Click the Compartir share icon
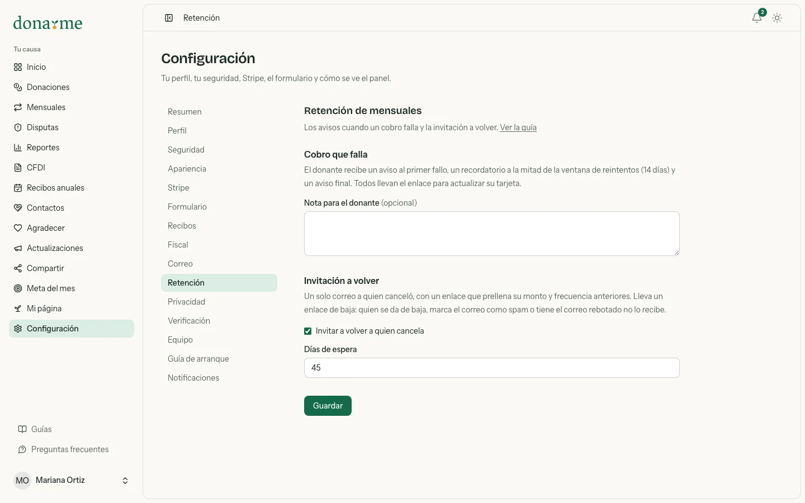805x503 pixels. click(x=18, y=268)
